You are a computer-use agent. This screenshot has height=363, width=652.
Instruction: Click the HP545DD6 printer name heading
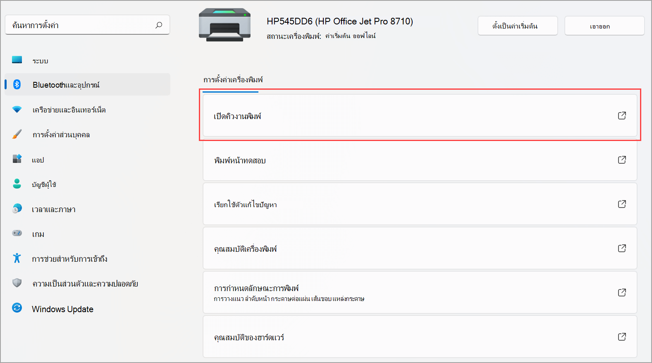[340, 21]
